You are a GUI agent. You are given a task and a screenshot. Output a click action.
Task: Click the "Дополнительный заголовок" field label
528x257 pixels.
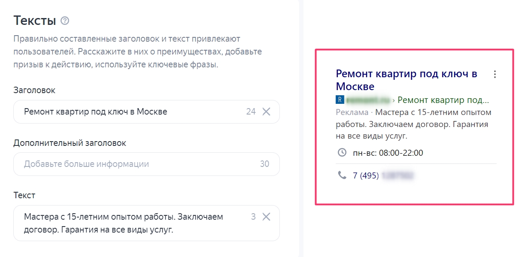70,143
